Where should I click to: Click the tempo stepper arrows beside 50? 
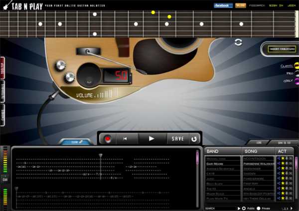(x=131, y=78)
